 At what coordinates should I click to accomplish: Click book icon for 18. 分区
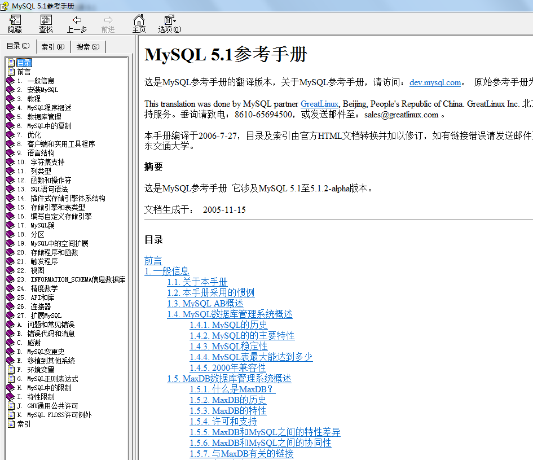pyautogui.click(x=11, y=234)
